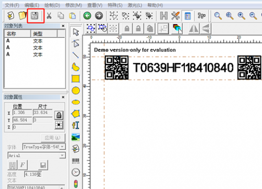Click the Undo green arrow icon
Image resolution: width=262 pixels, height=189 pixels.
click(87, 16)
